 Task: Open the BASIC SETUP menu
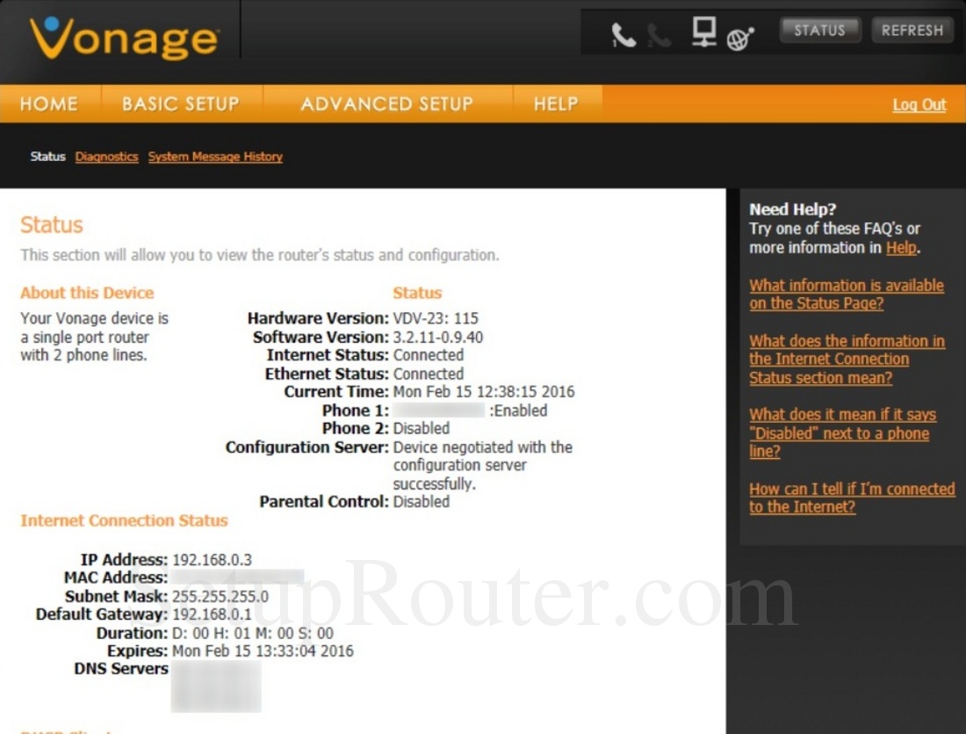pos(181,104)
